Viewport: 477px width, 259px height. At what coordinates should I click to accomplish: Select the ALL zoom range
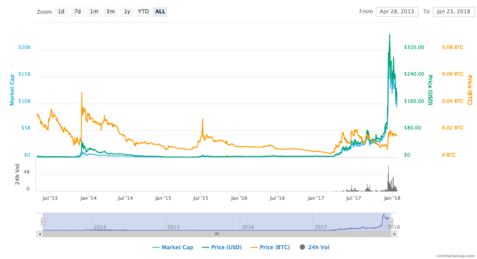[160, 12]
